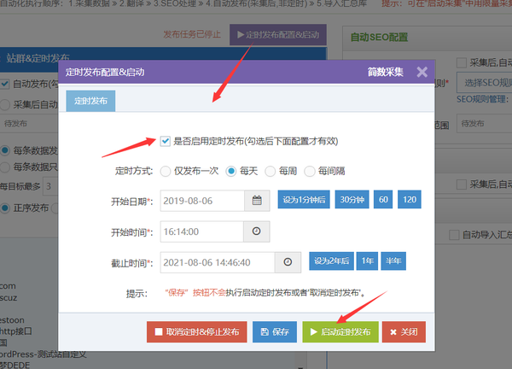Open the clock picker for start time
This screenshot has width=512, height=369.
pos(257,231)
